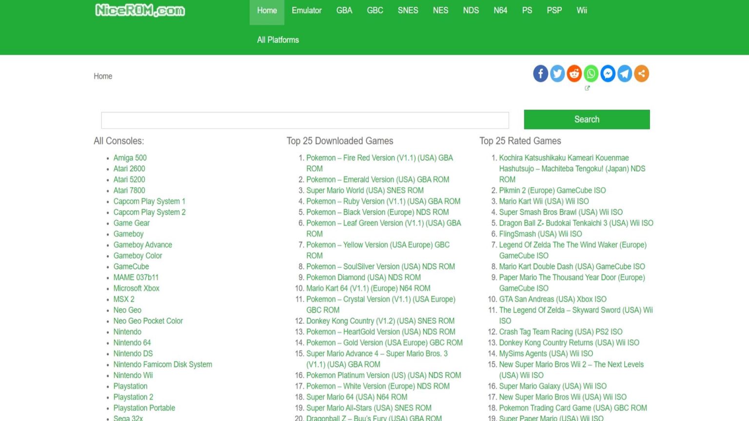Share the page on Reddit

pyautogui.click(x=574, y=74)
